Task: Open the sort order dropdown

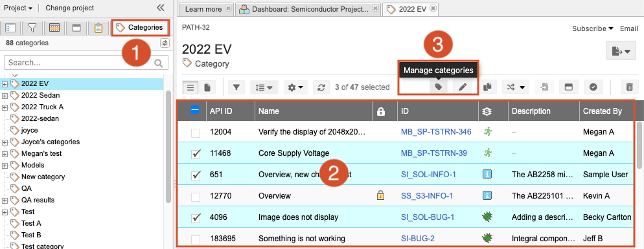Action: coord(264,87)
